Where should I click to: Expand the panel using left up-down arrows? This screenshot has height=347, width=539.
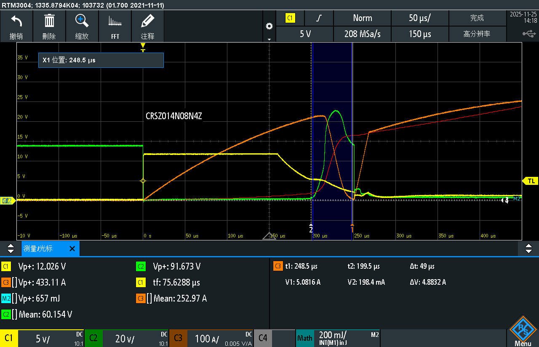pyautogui.click(x=11, y=249)
